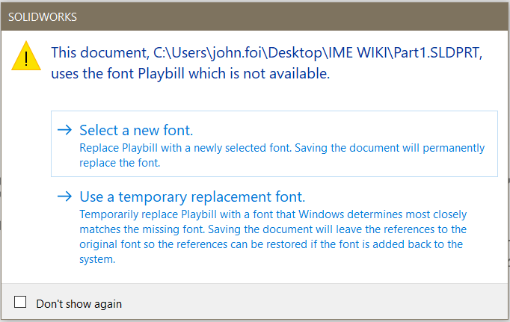Choose the 'Select a new font.' option
The width and height of the screenshot is (510, 322).
pyautogui.click(x=136, y=130)
